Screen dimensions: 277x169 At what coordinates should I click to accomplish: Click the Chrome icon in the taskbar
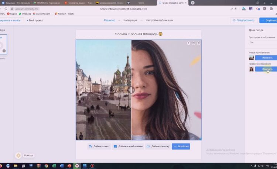[x=46, y=166]
